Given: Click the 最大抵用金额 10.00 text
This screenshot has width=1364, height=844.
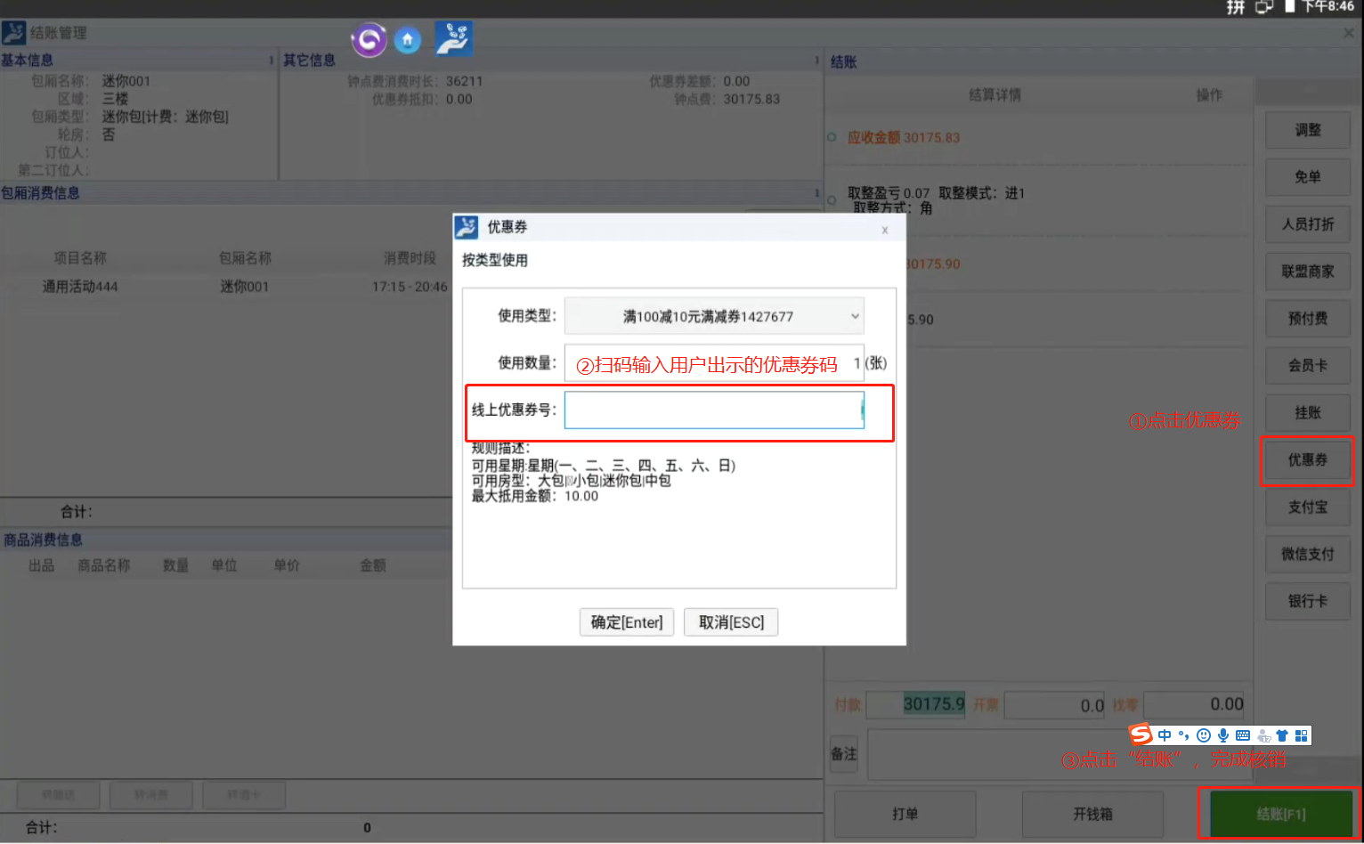Looking at the screenshot, I should (x=535, y=497).
